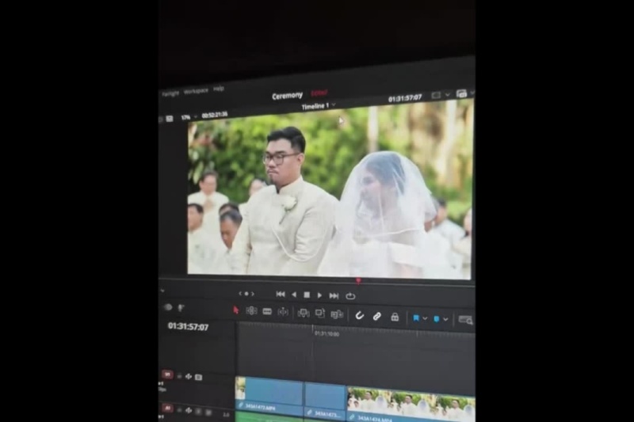Open the Help menu
Viewport: 634px width, 422px height.
point(219,89)
